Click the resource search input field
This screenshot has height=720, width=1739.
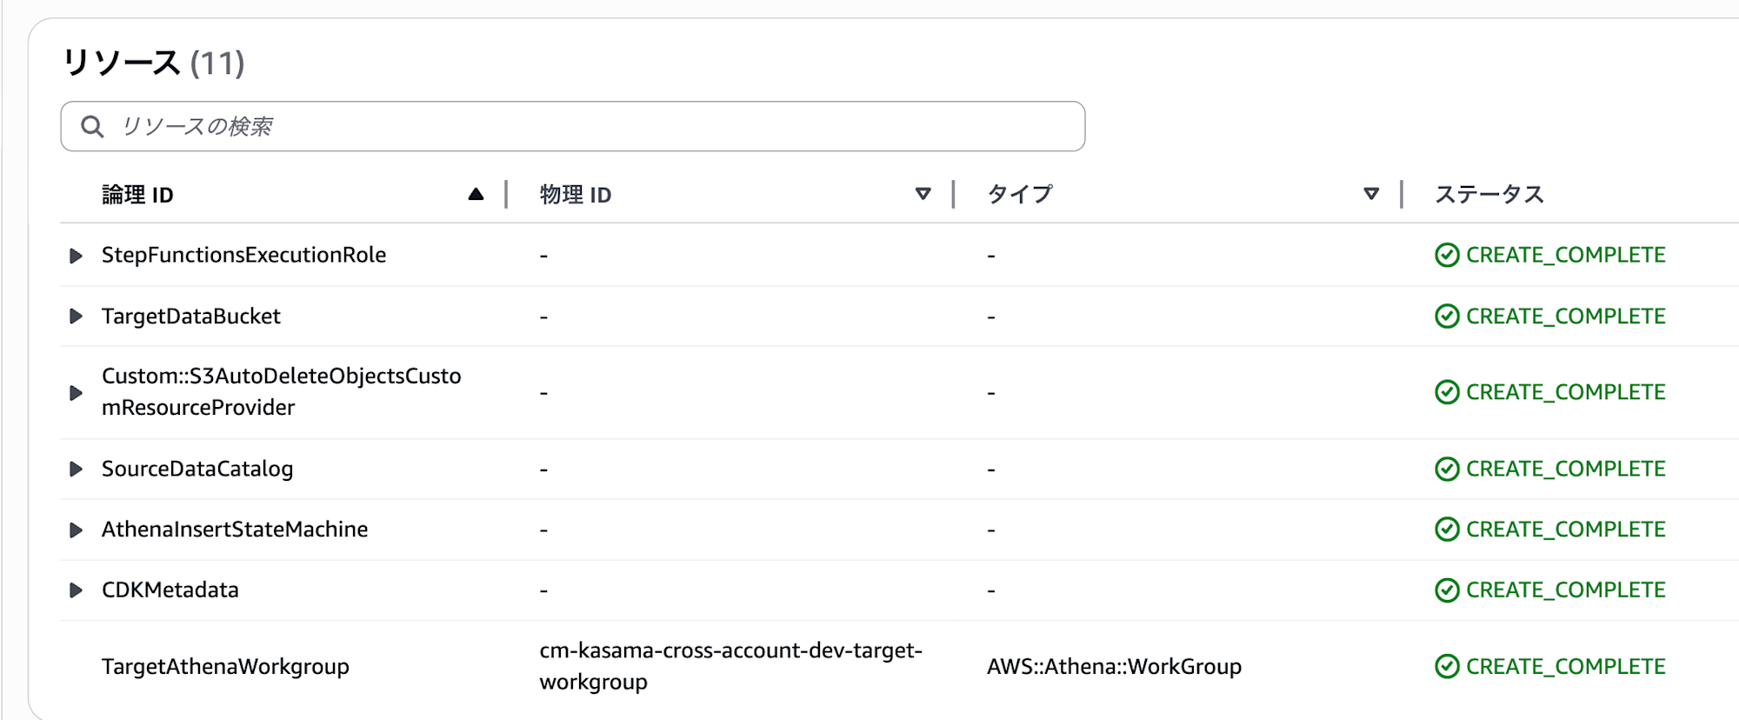coord(574,127)
